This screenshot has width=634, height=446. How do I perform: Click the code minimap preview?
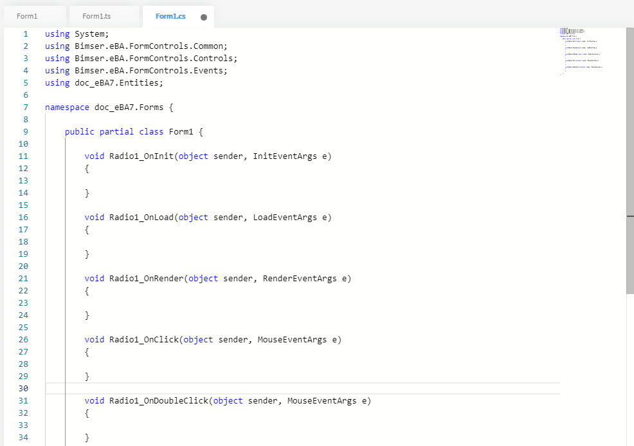coord(582,50)
